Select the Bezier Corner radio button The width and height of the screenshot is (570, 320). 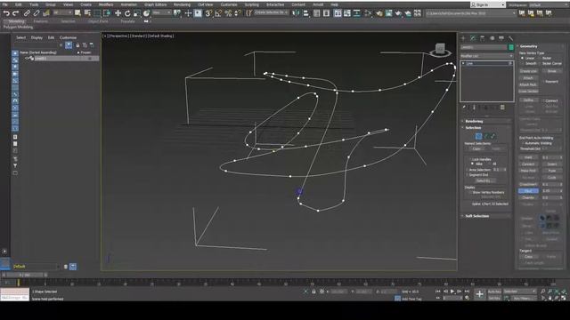pyautogui.click(x=539, y=63)
